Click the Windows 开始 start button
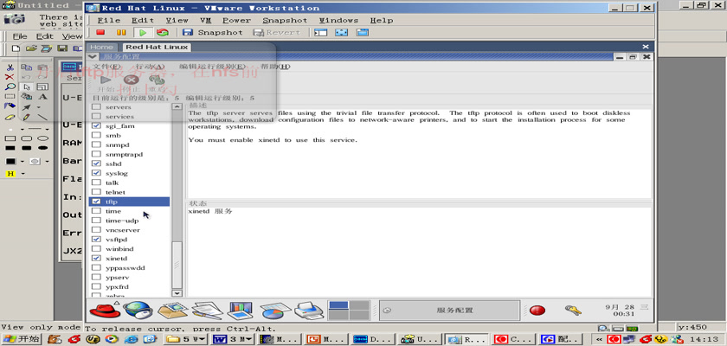The width and height of the screenshot is (727, 346). click(x=22, y=339)
